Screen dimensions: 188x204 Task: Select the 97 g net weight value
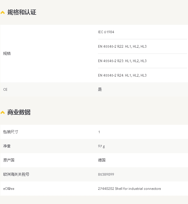101,146
